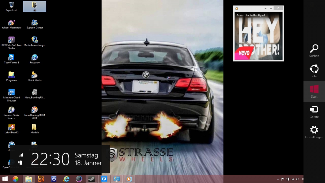325x183 pixels.
Task: Open Suchen search charm
Action: coord(314,51)
